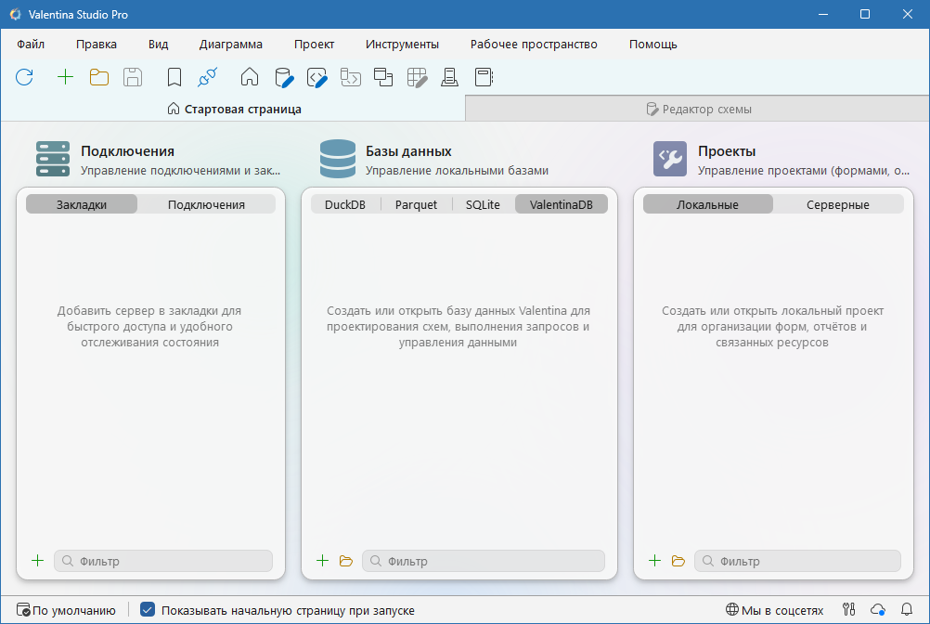Image resolution: width=930 pixels, height=624 pixels.
Task: Open the Проект menu
Action: tap(315, 45)
